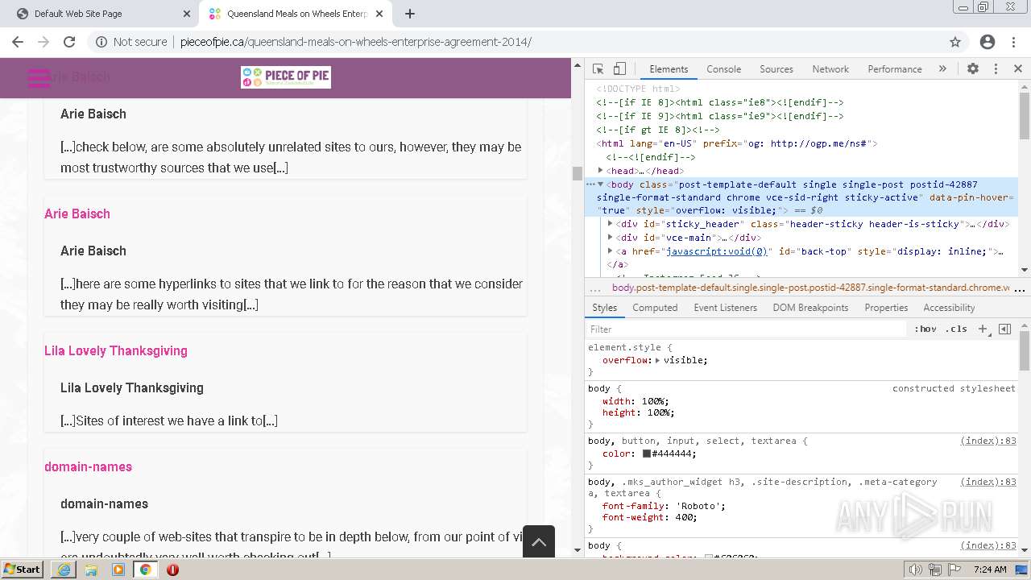Toggle the .cls class editor
The height and width of the screenshot is (580, 1031).
click(x=956, y=329)
